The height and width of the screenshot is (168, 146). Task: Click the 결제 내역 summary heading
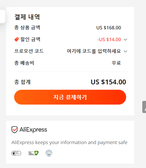(x=27, y=17)
